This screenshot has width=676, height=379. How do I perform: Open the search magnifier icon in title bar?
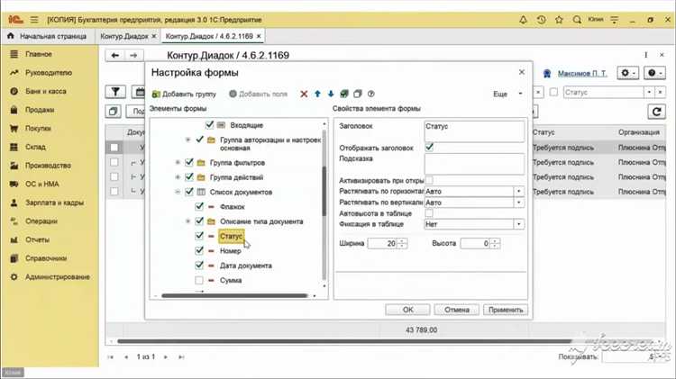[x=577, y=20]
